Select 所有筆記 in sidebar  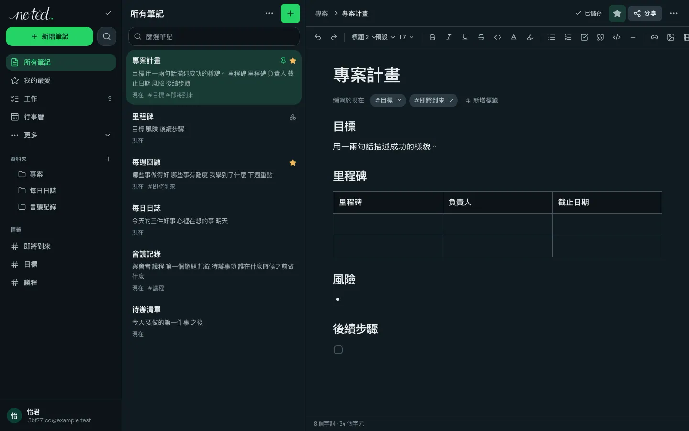coord(61,62)
